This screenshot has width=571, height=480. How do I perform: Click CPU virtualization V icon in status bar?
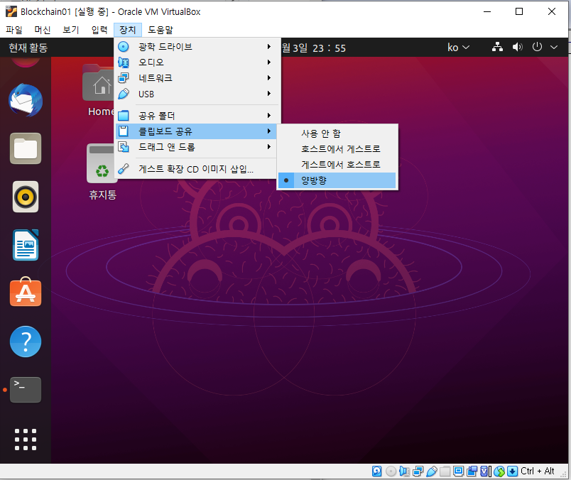pyautogui.click(x=485, y=471)
